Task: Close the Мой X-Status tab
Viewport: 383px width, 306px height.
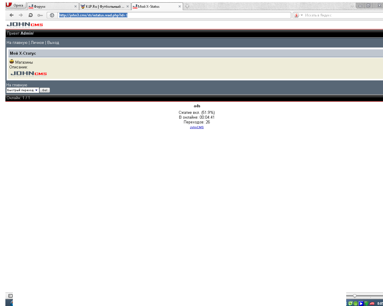Action: pos(180,6)
